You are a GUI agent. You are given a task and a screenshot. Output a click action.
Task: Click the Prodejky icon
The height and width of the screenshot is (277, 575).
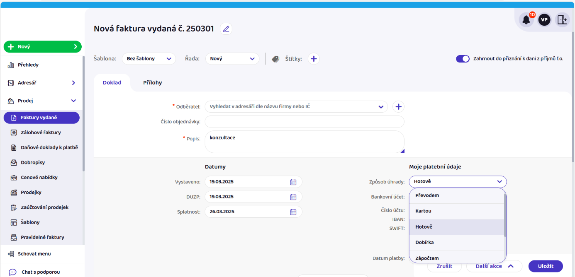[14, 192]
